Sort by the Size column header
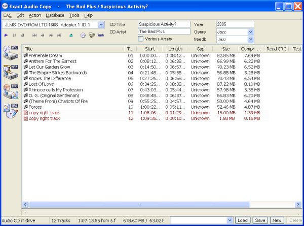The height and width of the screenshot is (226, 304). click(225, 49)
